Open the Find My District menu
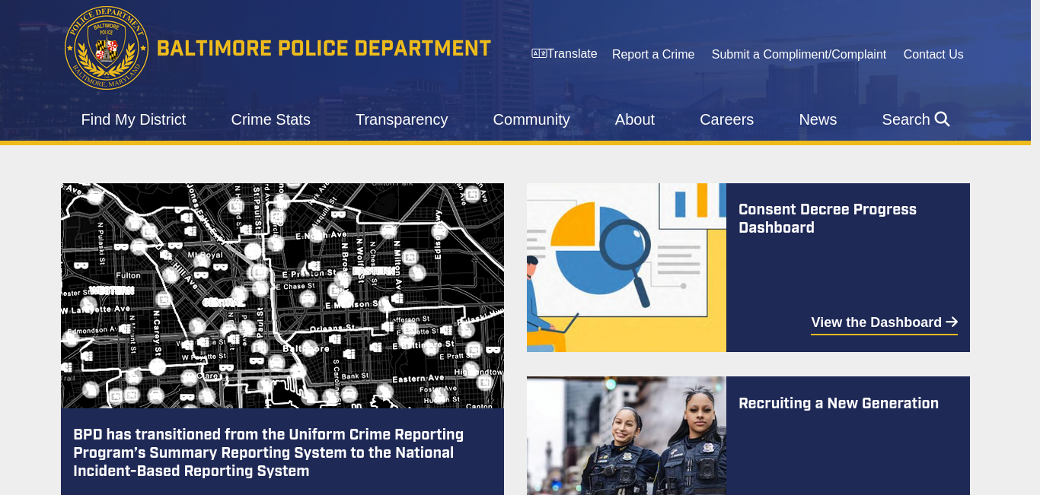 [133, 119]
